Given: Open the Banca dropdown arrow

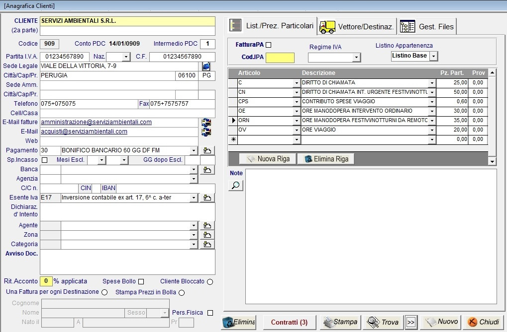Looking at the screenshot, I should tap(194, 169).
